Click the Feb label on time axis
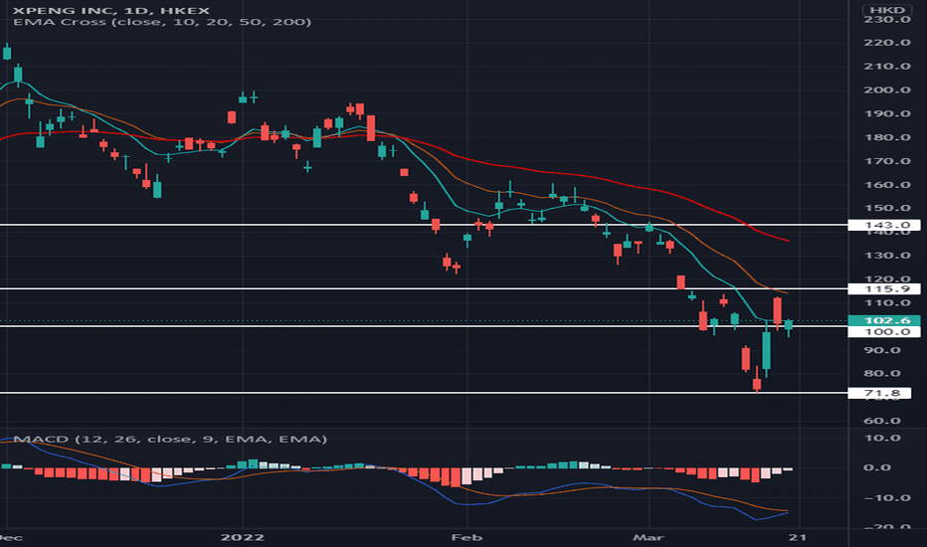 coord(466,537)
